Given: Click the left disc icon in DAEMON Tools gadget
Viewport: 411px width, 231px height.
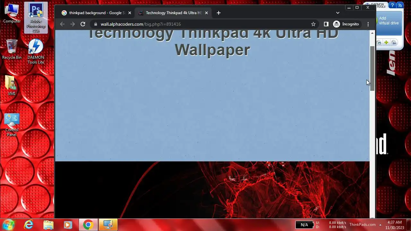Looking at the screenshot, I should click(x=379, y=43).
